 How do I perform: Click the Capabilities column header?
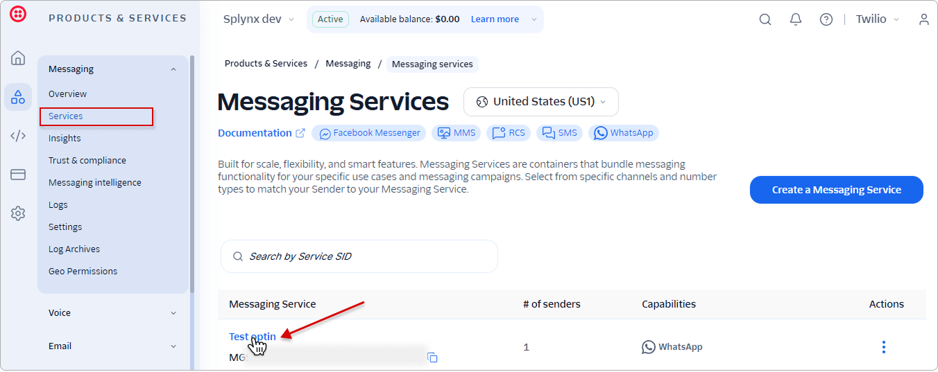(669, 304)
